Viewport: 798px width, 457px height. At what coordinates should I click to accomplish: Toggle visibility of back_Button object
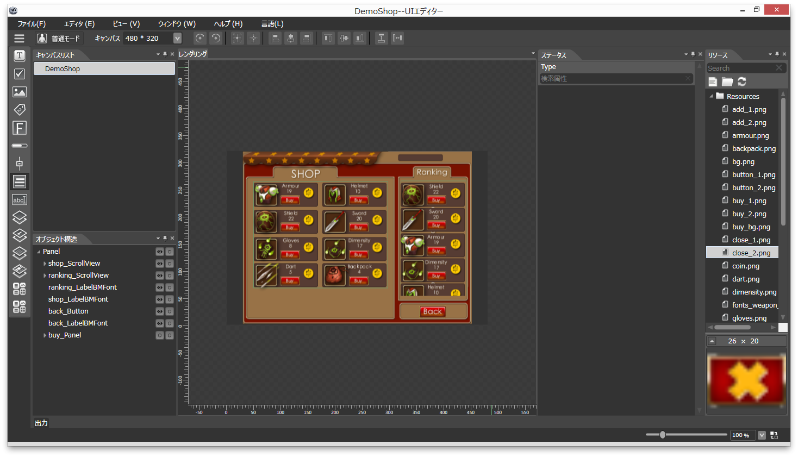tap(159, 311)
